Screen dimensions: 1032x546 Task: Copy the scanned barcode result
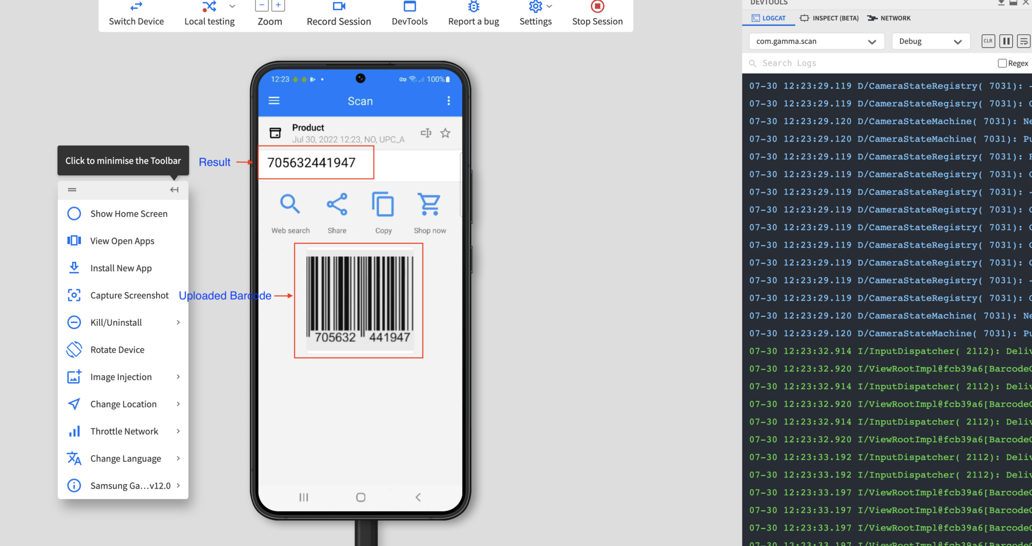coord(383,204)
